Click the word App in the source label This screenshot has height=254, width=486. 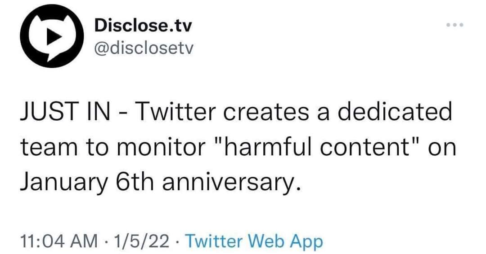coord(309,241)
